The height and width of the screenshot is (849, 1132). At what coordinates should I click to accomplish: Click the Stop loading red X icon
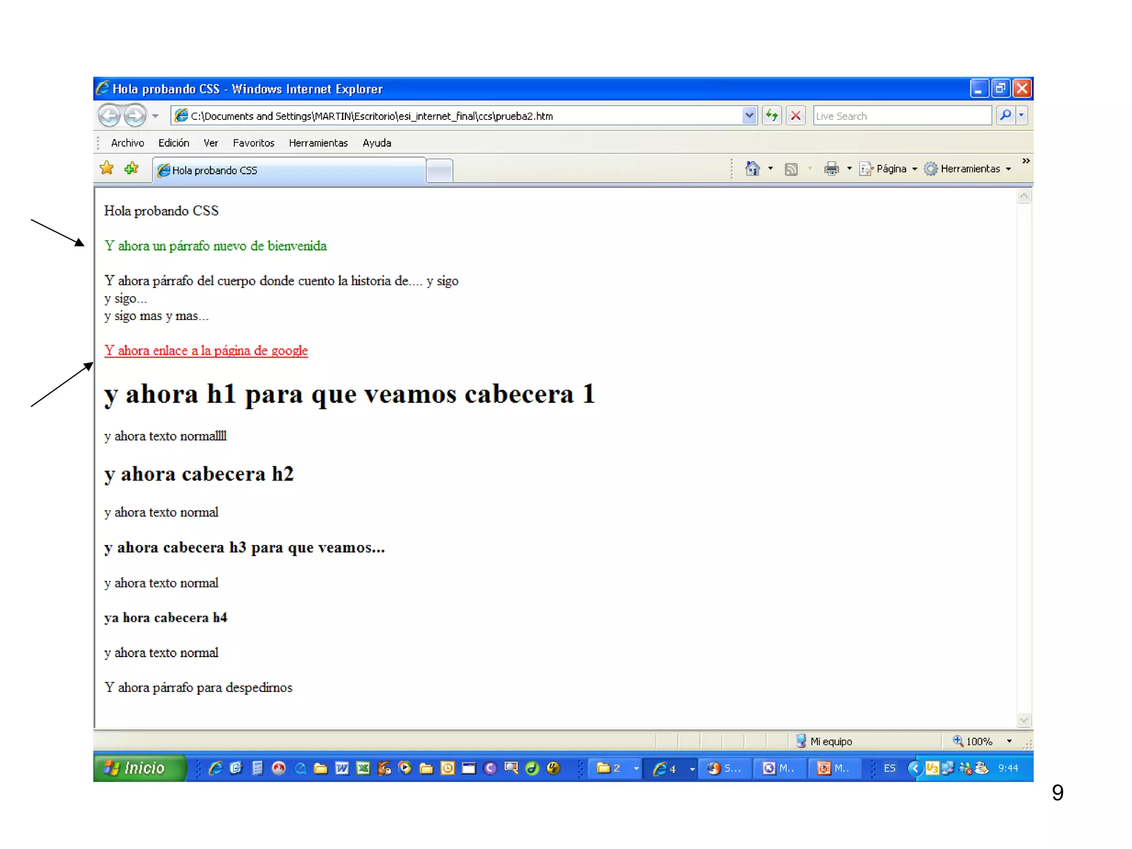point(795,116)
